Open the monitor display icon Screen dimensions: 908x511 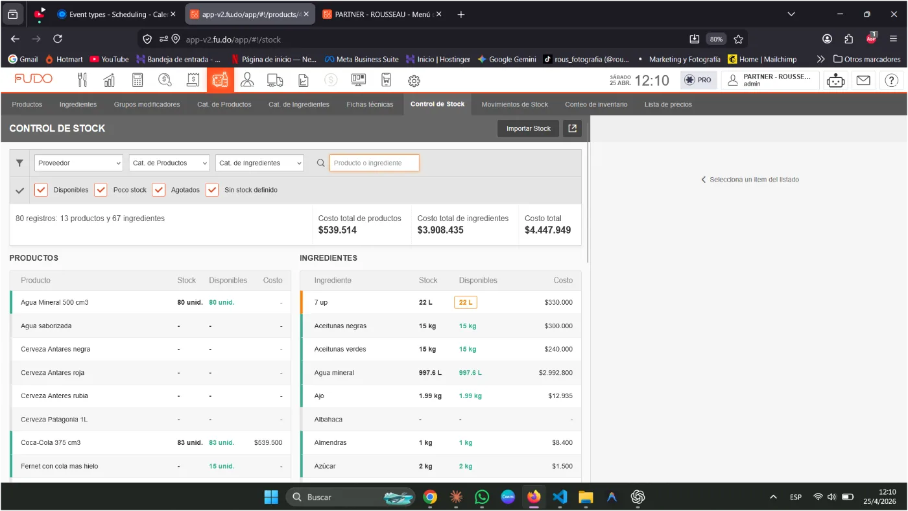[358, 80]
